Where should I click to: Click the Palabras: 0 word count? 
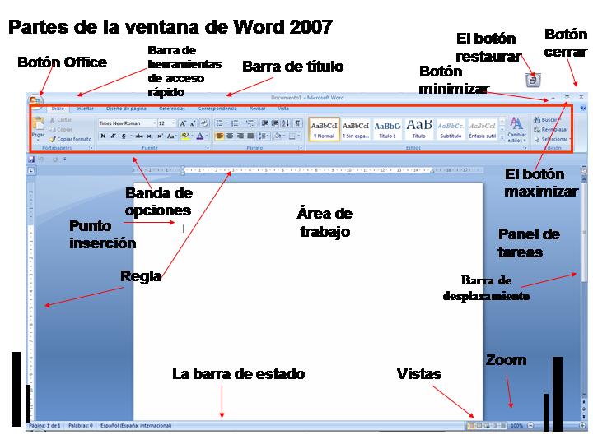click(81, 426)
